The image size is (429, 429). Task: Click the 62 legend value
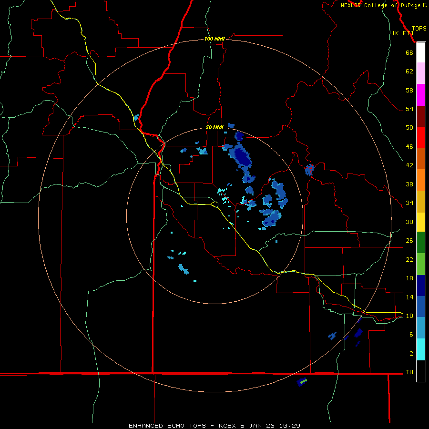[x=409, y=71]
